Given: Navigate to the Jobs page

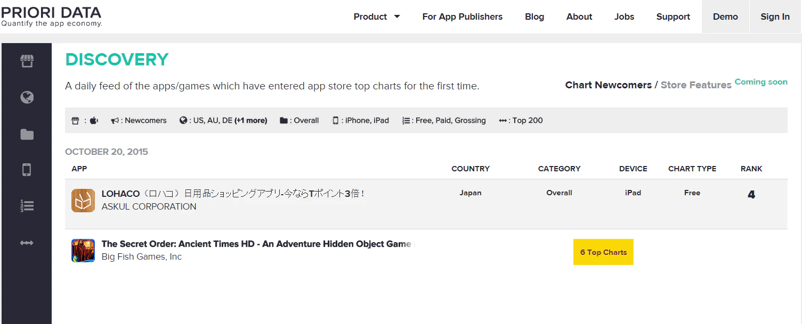Looking at the screenshot, I should point(624,16).
